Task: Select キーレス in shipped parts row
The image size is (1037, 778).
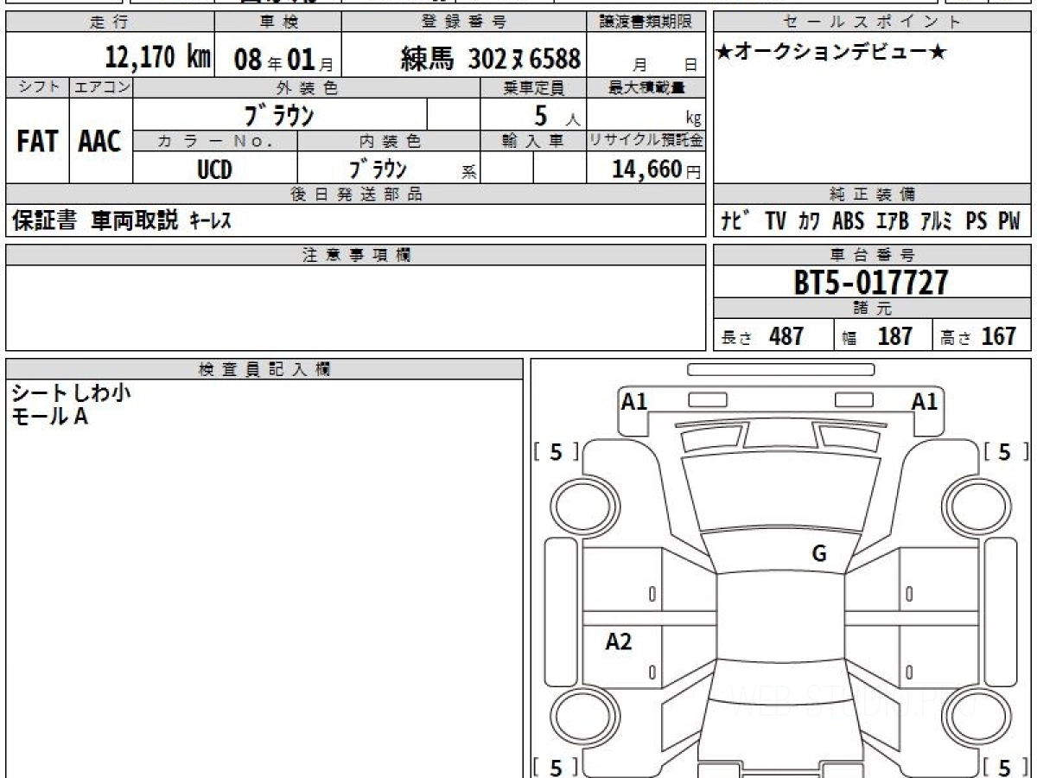Action: coord(210,221)
